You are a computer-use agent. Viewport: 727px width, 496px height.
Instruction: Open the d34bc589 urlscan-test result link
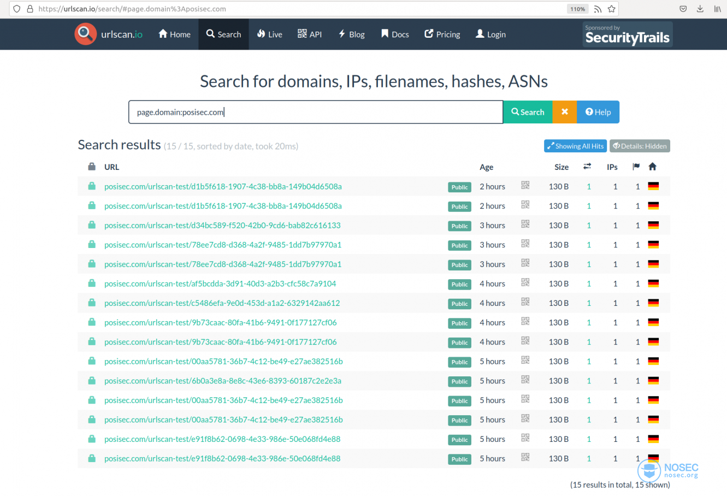click(x=222, y=225)
